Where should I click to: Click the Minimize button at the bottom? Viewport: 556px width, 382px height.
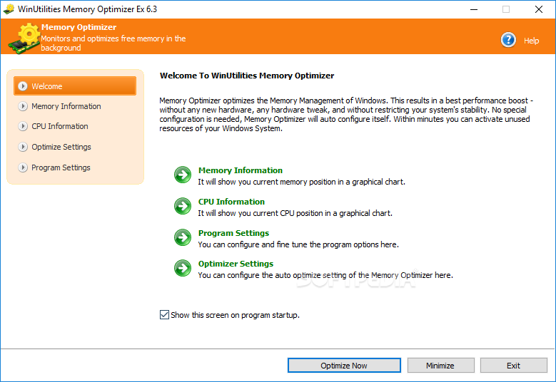(440, 366)
